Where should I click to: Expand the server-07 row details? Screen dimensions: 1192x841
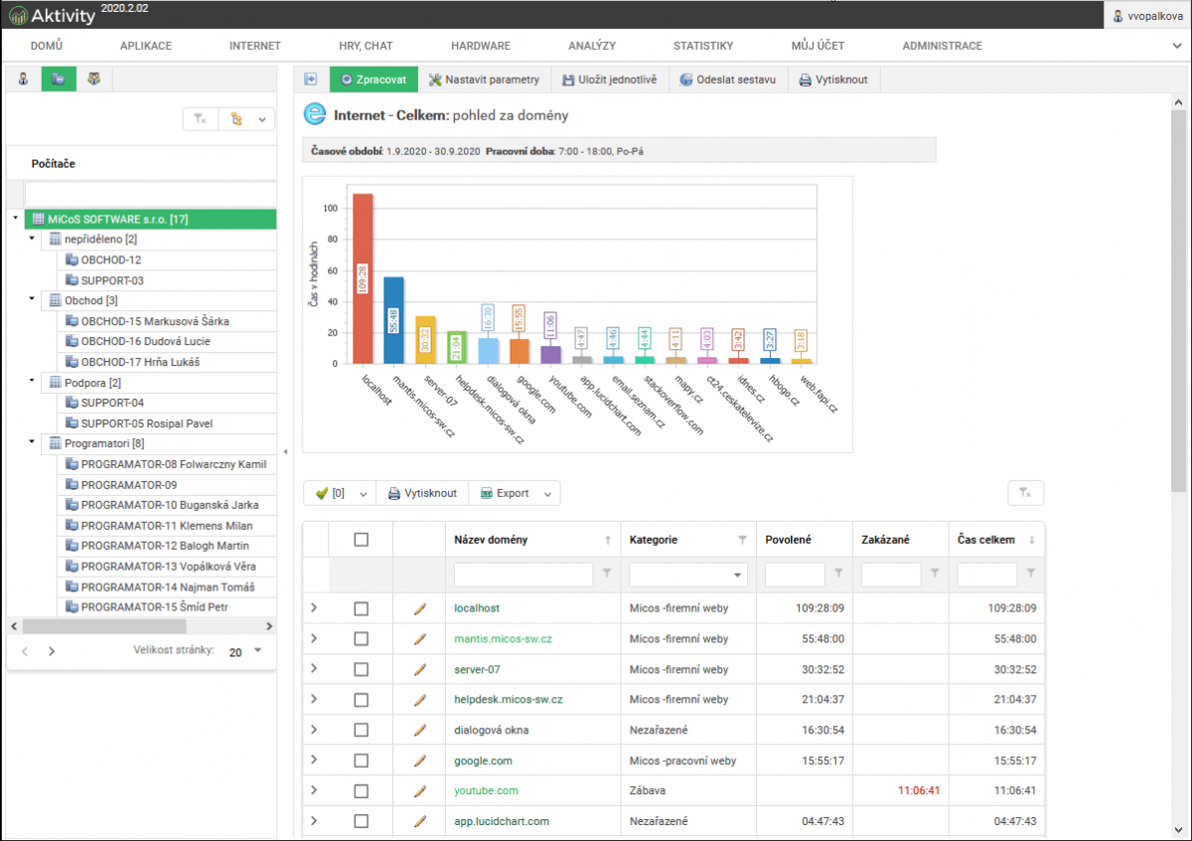click(x=314, y=669)
